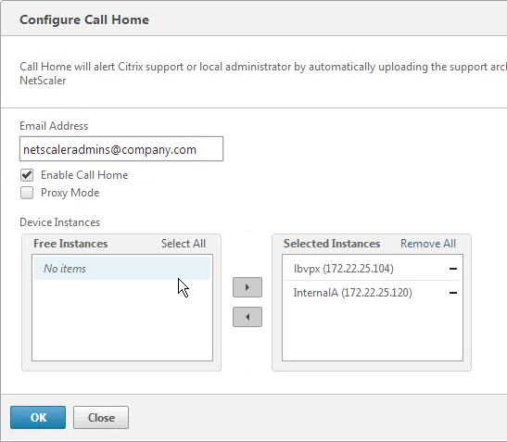Image resolution: width=507 pixels, height=442 pixels.
Task: Click into the Email Address field
Action: [121, 149]
